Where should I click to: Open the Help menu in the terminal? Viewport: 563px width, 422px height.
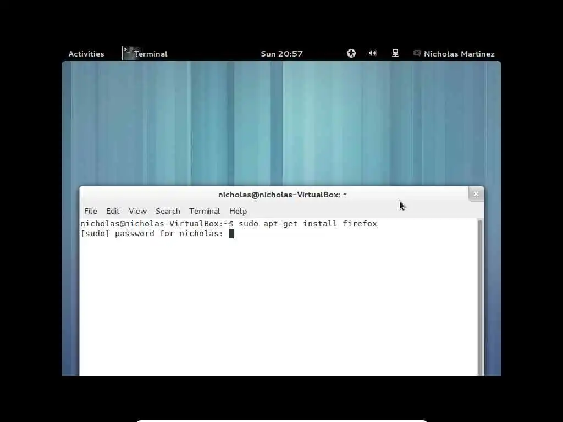(x=238, y=211)
